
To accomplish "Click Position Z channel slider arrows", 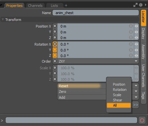I will pos(136,38).
